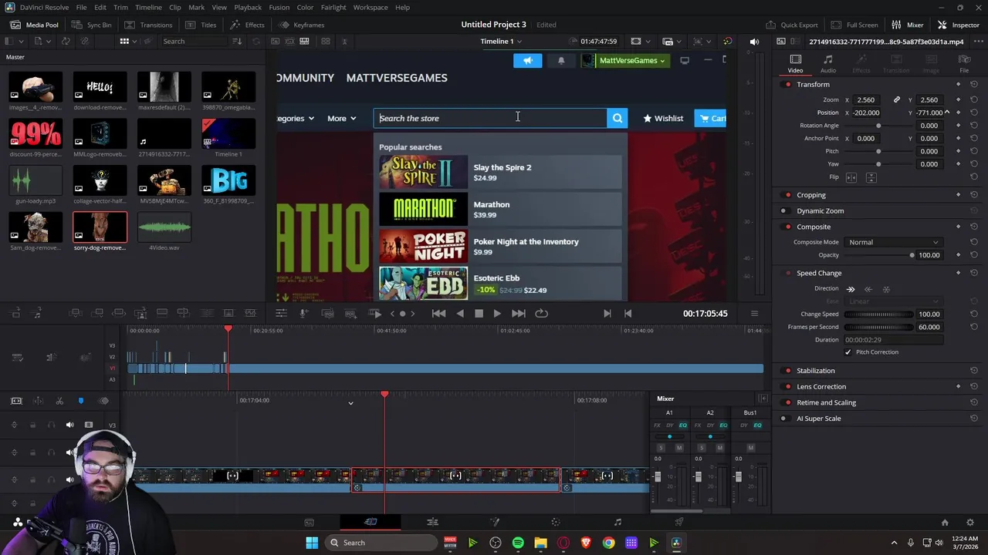The width and height of the screenshot is (988, 555).
Task: Click the Play button in viewer
Action: coord(497,314)
